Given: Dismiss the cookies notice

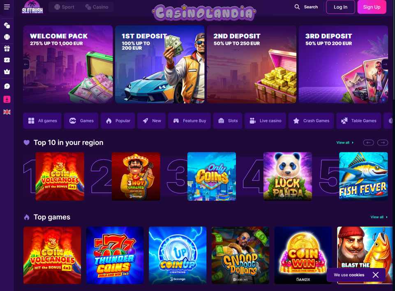Looking at the screenshot, I should click(375, 275).
